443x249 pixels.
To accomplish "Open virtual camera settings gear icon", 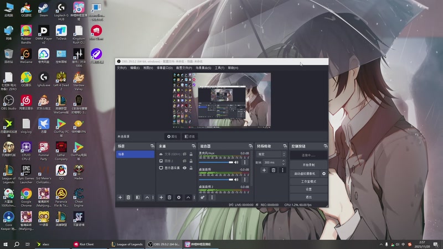I will pos(324,174).
